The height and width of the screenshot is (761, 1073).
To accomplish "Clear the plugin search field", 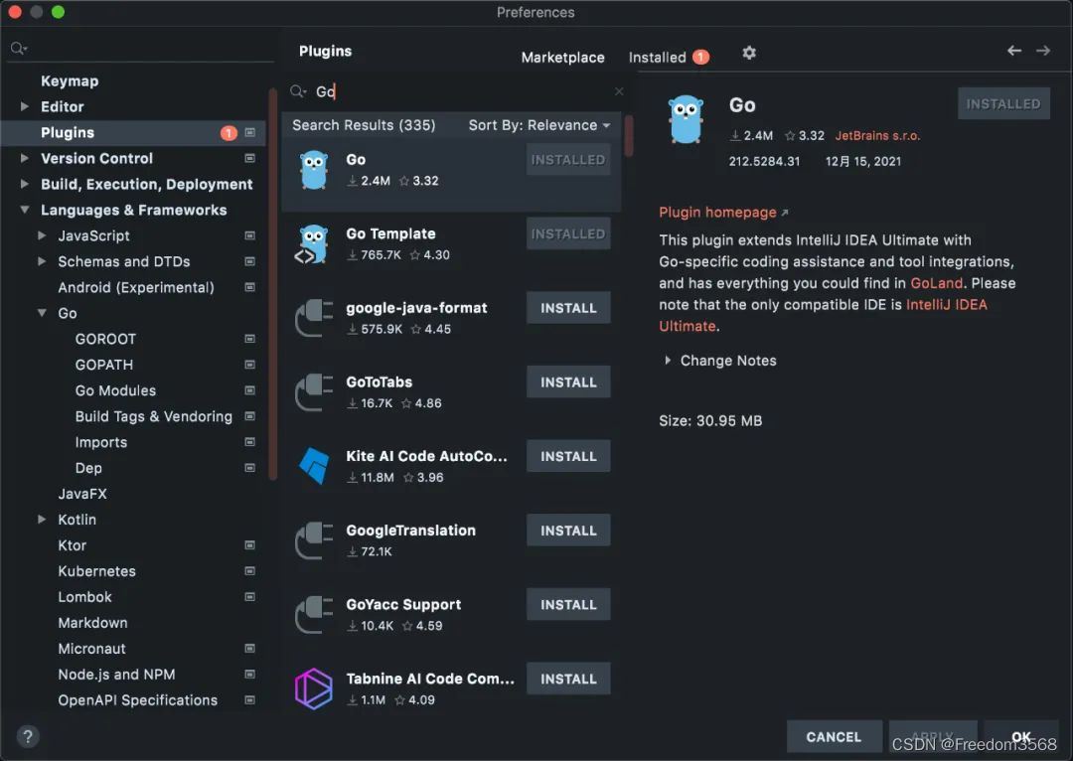I will [x=619, y=91].
